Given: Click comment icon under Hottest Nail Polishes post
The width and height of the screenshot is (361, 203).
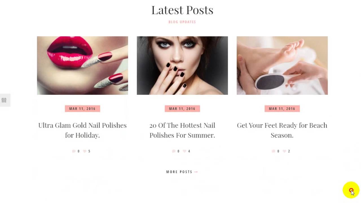Looking at the screenshot, I should pos(174,151).
